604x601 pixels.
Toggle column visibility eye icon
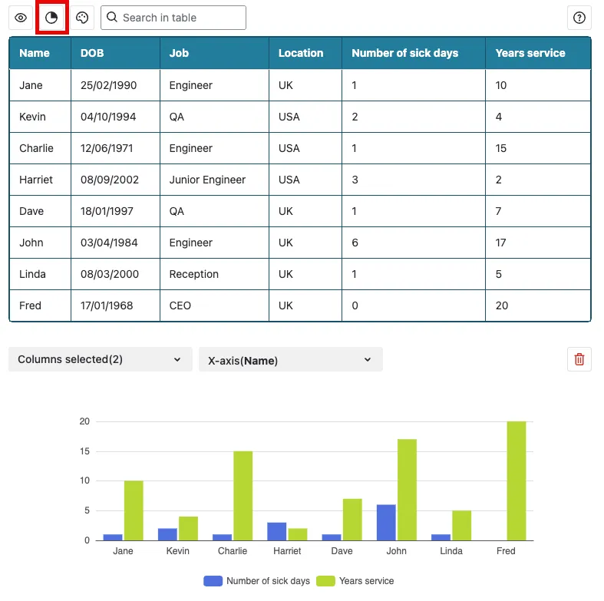point(21,18)
